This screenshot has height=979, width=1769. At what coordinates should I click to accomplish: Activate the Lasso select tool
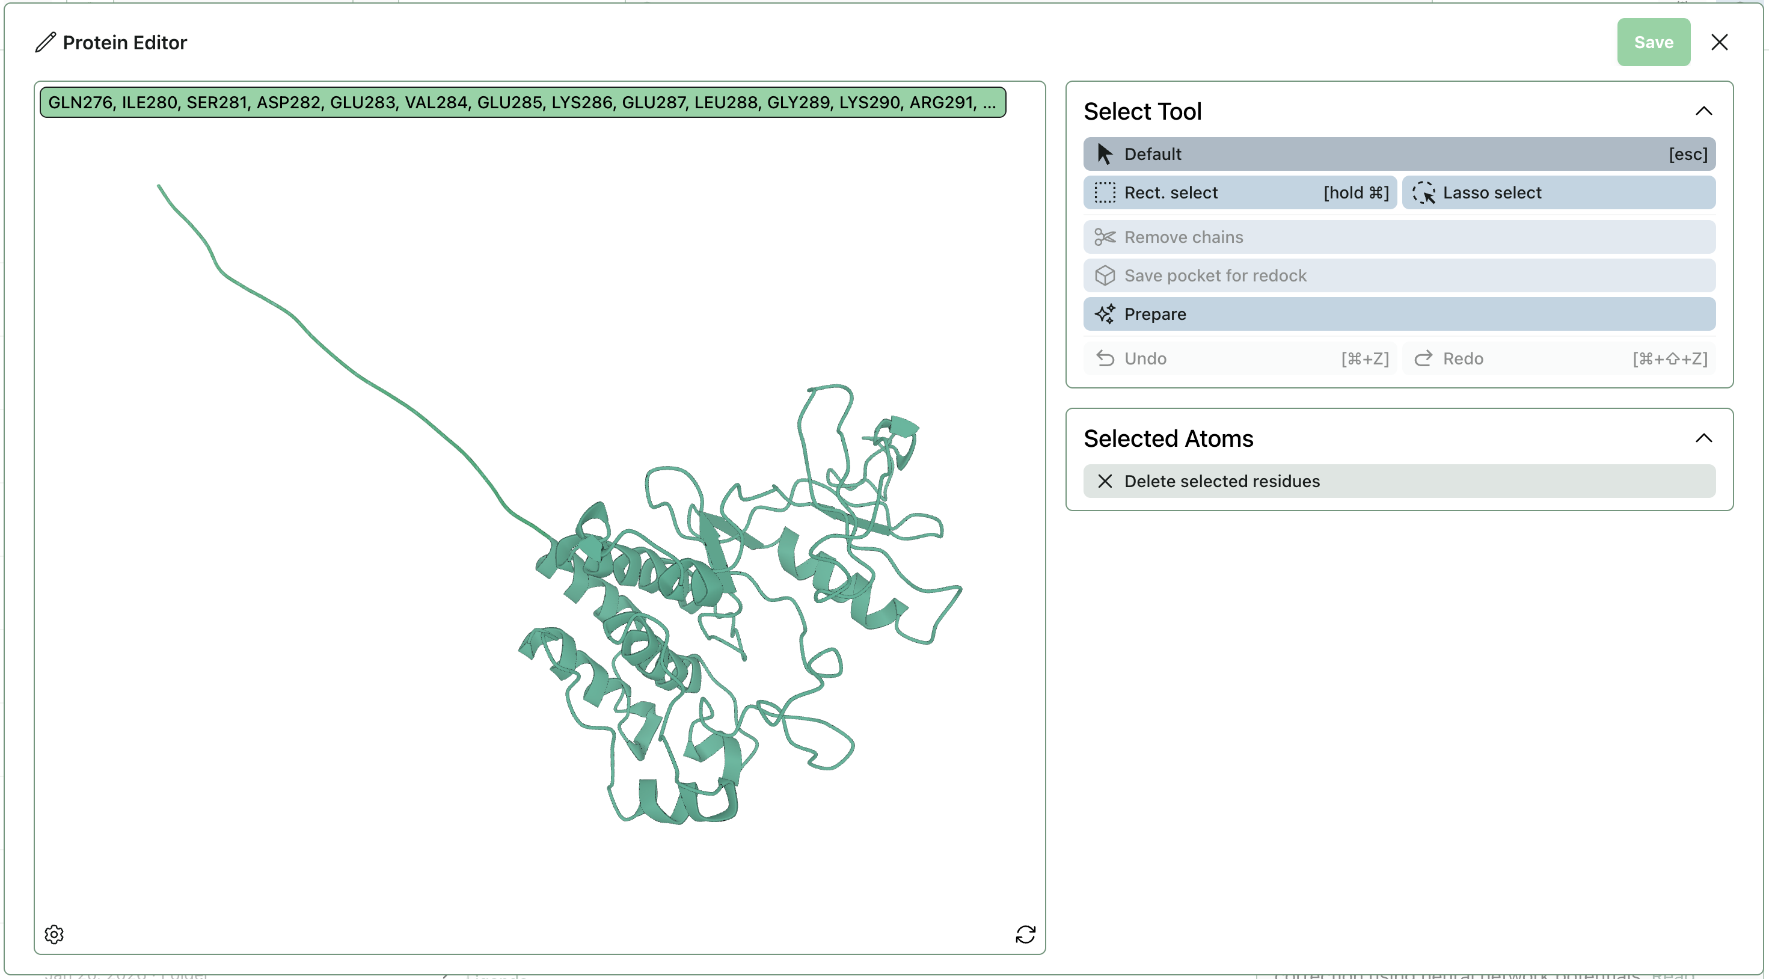1557,192
